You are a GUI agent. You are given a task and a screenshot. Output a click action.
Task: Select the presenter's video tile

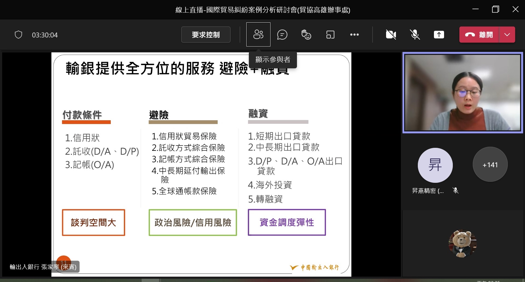coord(462,93)
